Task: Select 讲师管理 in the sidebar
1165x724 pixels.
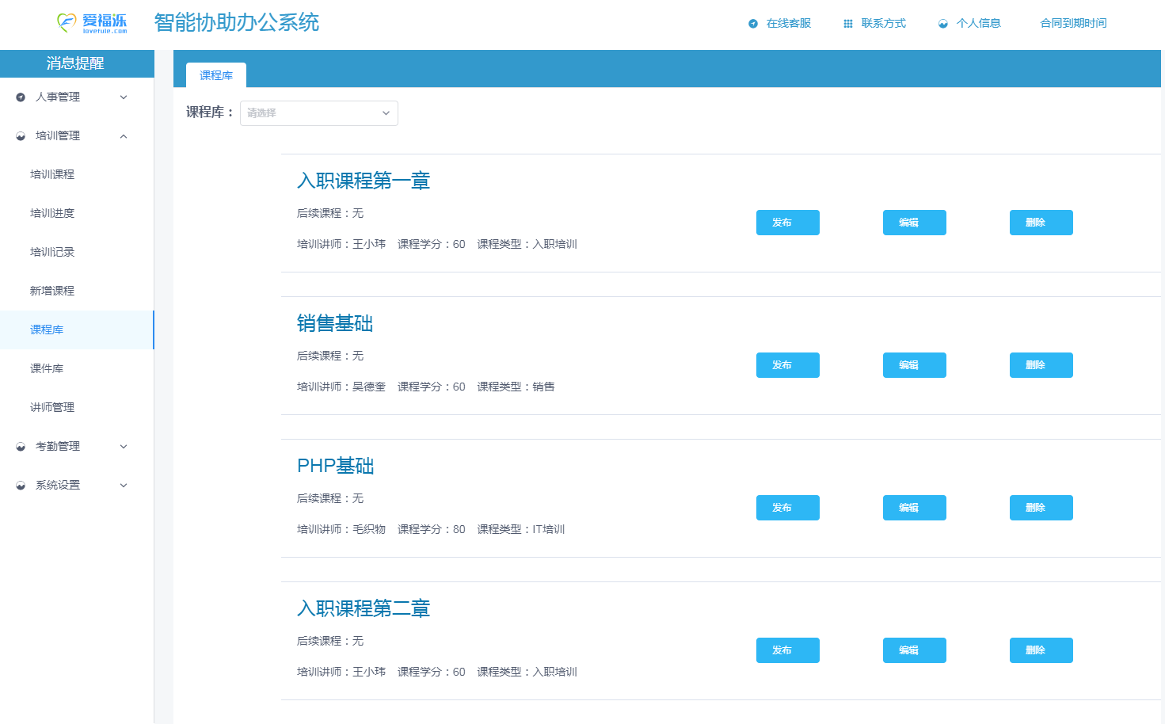Action: point(53,407)
